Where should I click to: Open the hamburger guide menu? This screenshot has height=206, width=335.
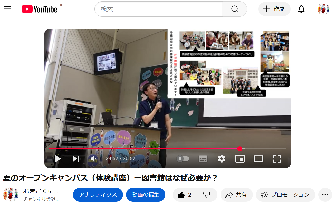coord(8,9)
